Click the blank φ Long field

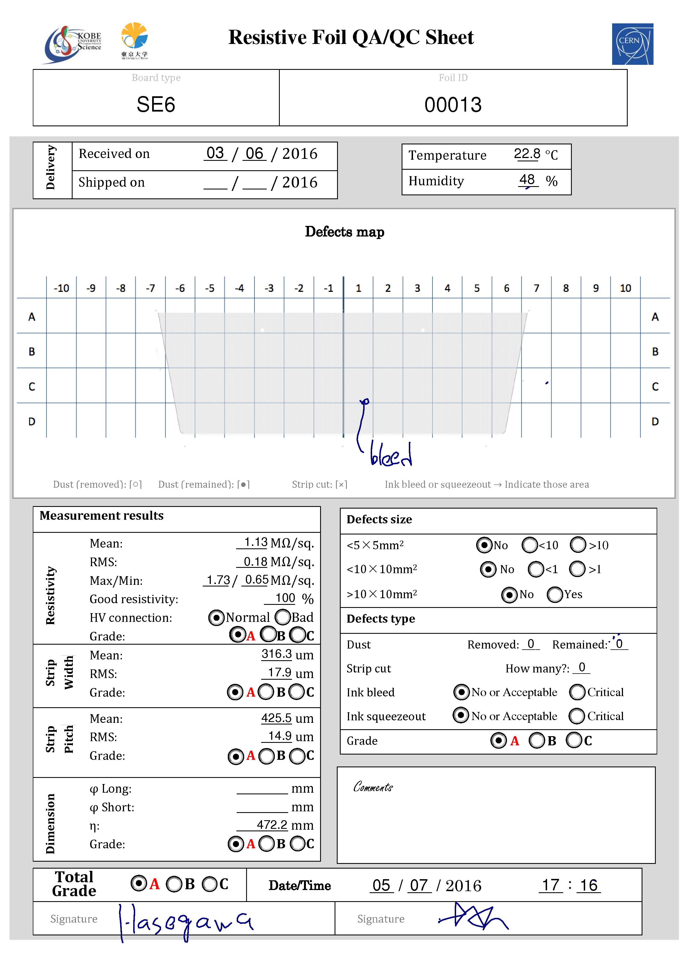263,788
